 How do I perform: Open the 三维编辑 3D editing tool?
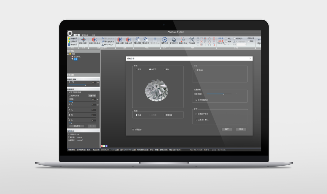(191, 40)
